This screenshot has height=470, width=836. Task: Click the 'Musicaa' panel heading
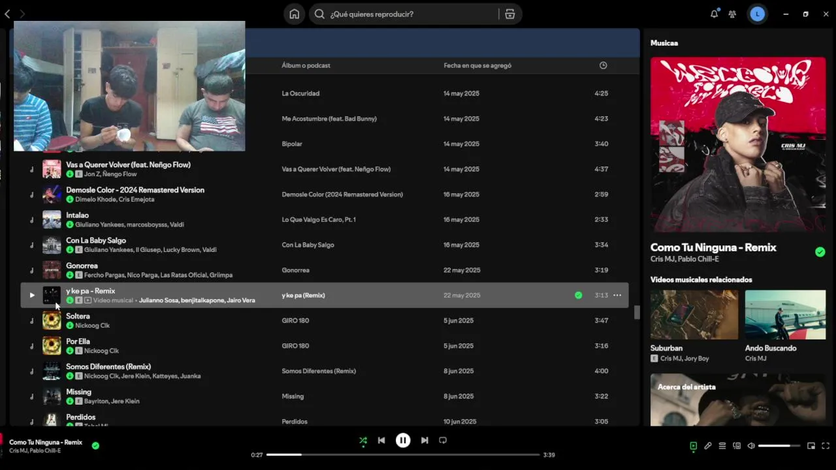click(664, 43)
